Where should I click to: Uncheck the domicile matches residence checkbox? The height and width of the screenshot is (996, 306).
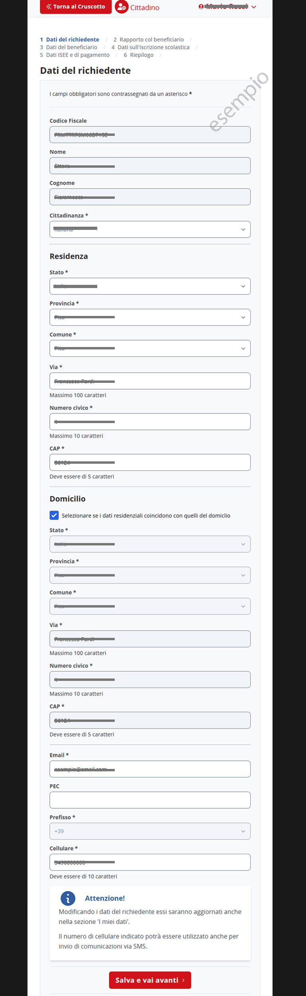click(x=54, y=515)
